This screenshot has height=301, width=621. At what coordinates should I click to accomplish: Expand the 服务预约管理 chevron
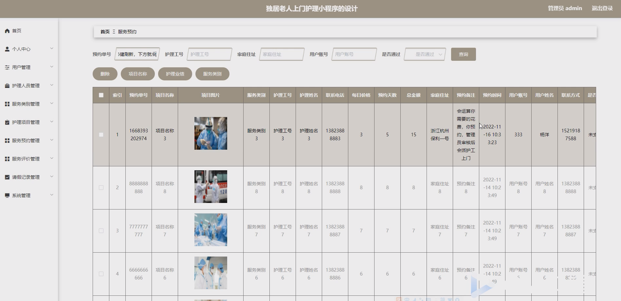pos(52,140)
